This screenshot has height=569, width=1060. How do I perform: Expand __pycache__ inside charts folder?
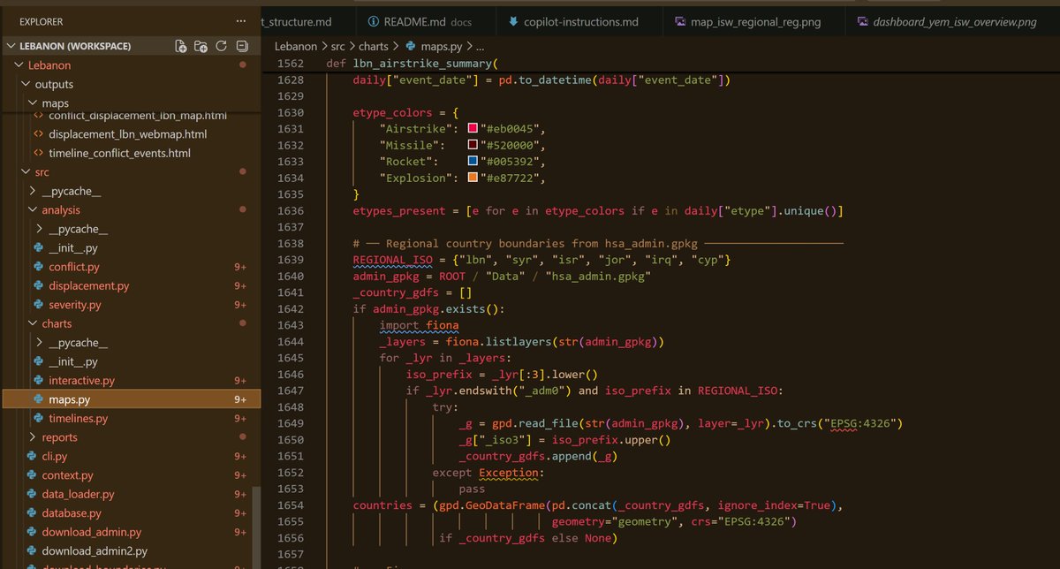[x=39, y=343]
